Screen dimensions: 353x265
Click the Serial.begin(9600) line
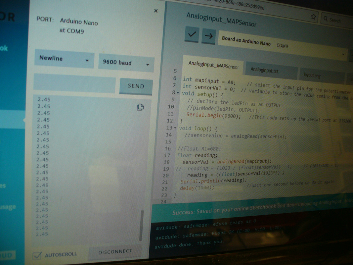click(213, 115)
